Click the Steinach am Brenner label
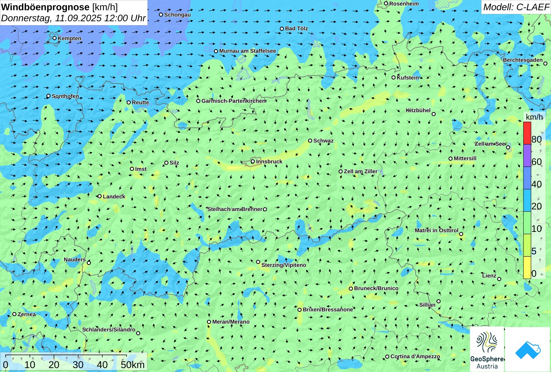 [x=235, y=209]
